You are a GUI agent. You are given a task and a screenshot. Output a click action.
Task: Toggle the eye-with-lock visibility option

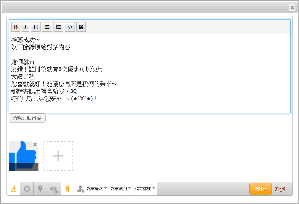pos(54,189)
